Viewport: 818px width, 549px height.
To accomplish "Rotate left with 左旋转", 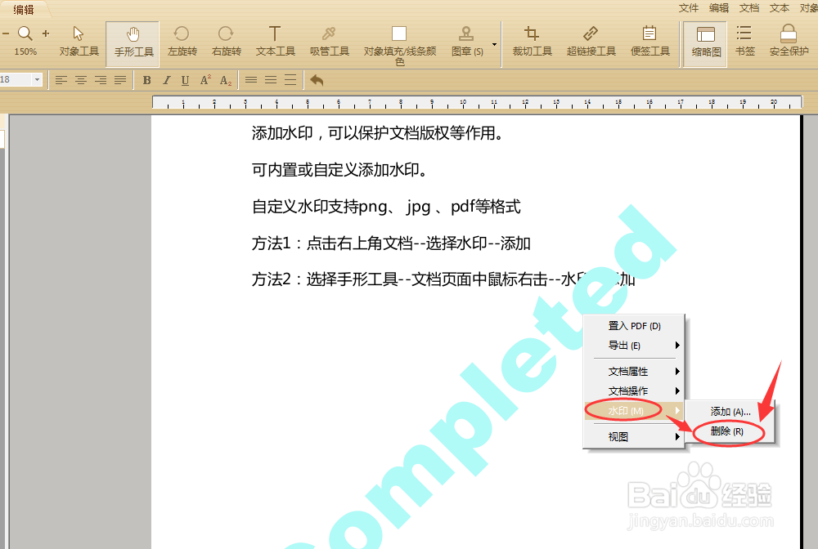I will coord(182,42).
